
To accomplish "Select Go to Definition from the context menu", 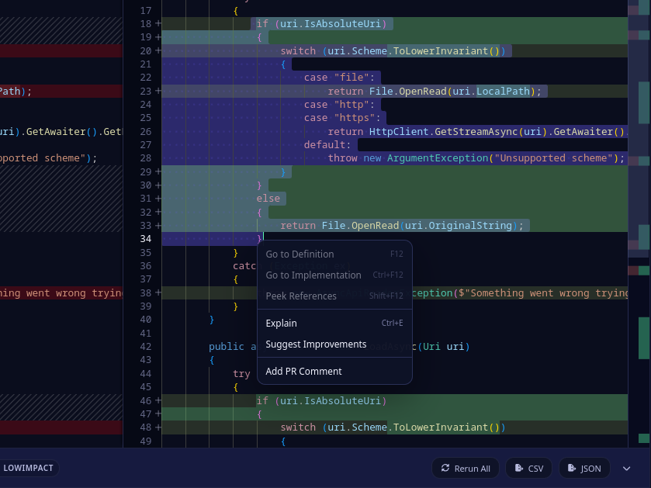I will click(300, 254).
